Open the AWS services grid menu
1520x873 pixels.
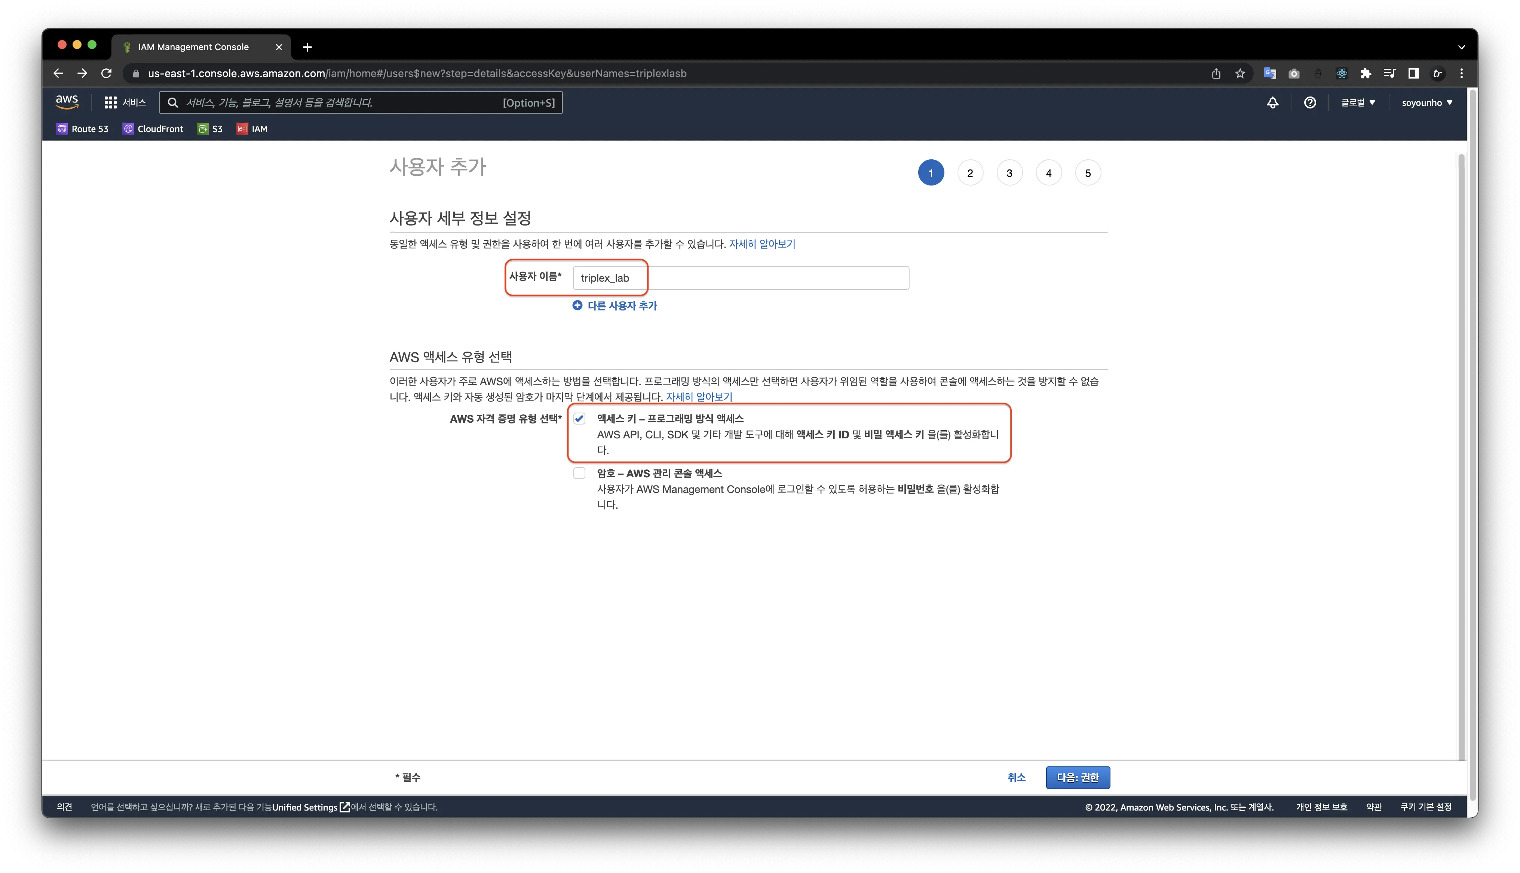pyautogui.click(x=110, y=102)
